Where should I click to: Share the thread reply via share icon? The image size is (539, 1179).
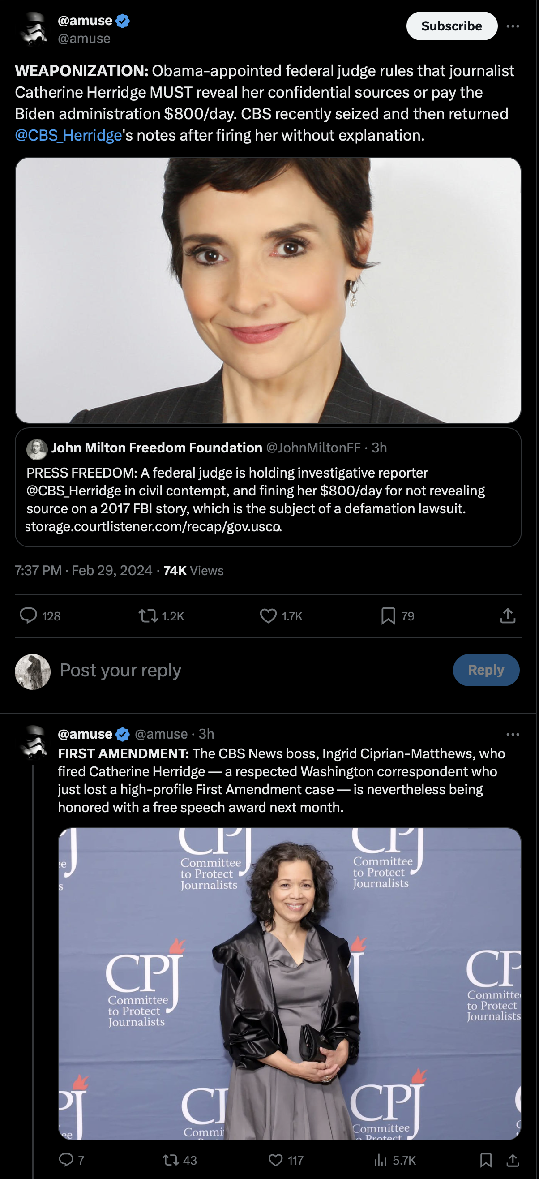coord(513,1160)
